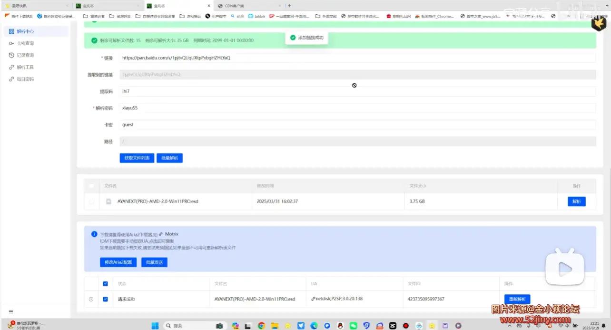Show hidden system tray icons chevron
Screen dimensions: 611x330
[x=510, y=326]
